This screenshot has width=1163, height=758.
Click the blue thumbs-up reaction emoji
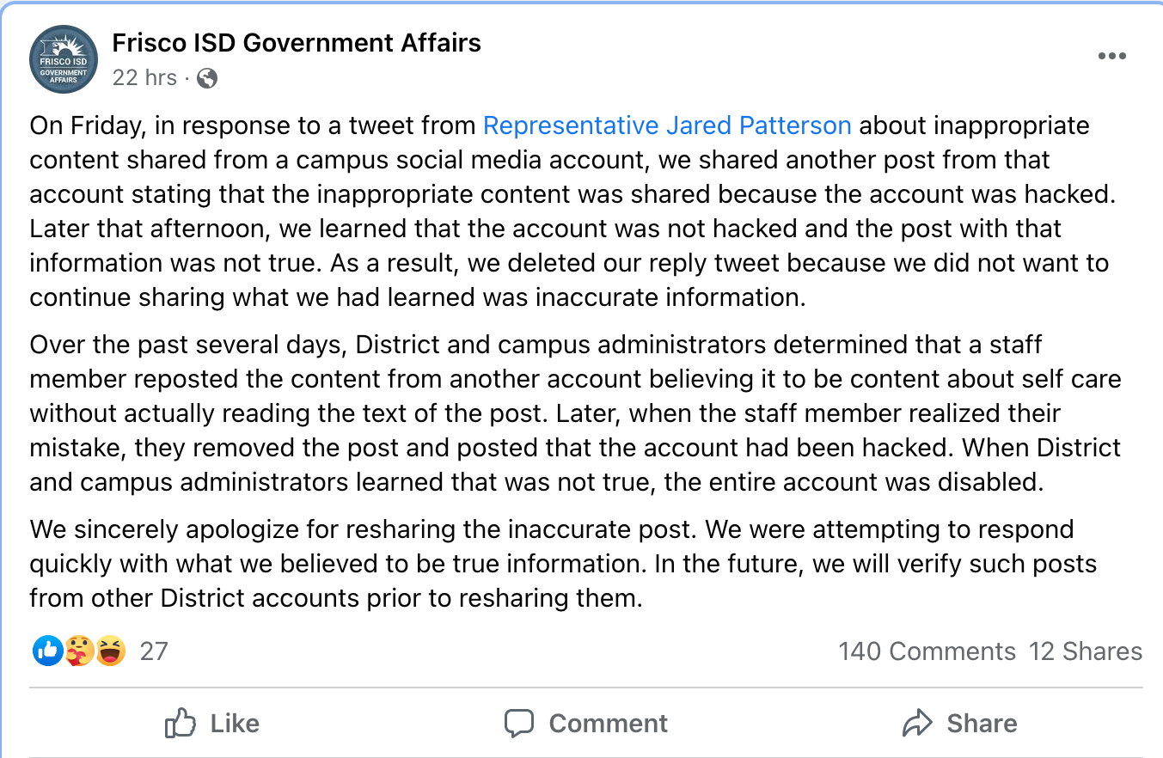coord(47,651)
